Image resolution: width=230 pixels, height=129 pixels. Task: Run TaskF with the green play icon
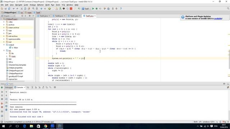[93, 9]
